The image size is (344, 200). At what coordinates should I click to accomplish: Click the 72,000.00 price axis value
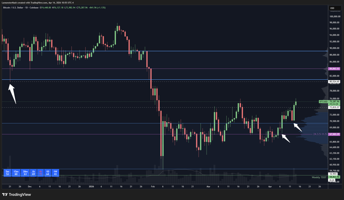335,115
